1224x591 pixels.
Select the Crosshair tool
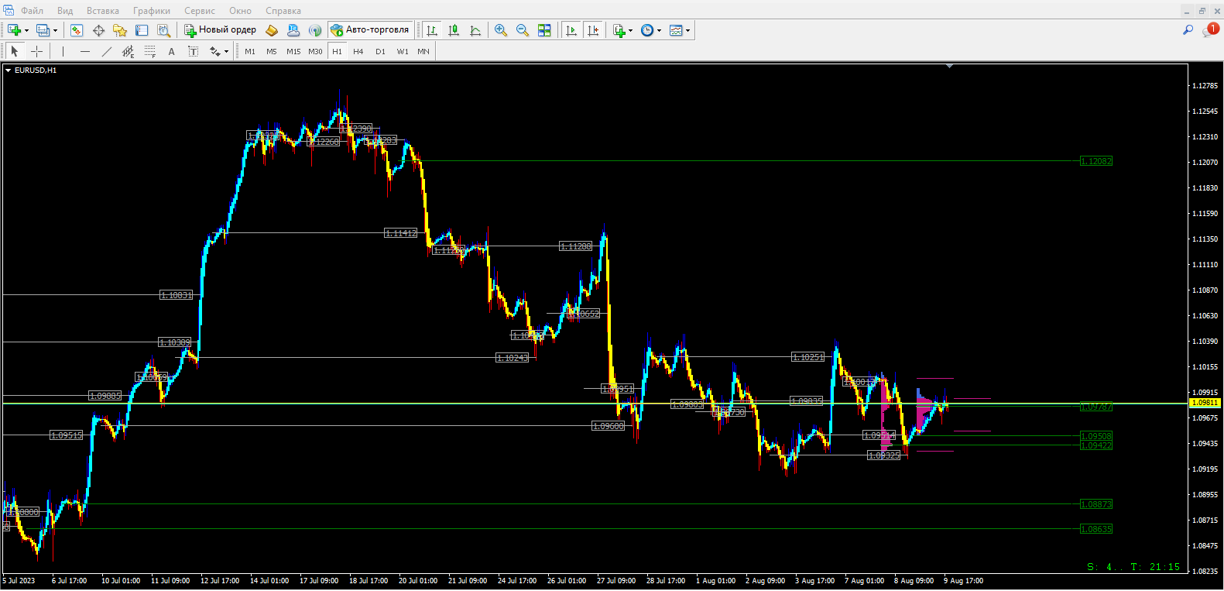tap(36, 51)
